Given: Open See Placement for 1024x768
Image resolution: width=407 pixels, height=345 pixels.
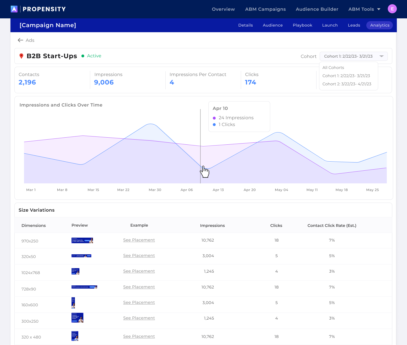Looking at the screenshot, I should pyautogui.click(x=139, y=271).
